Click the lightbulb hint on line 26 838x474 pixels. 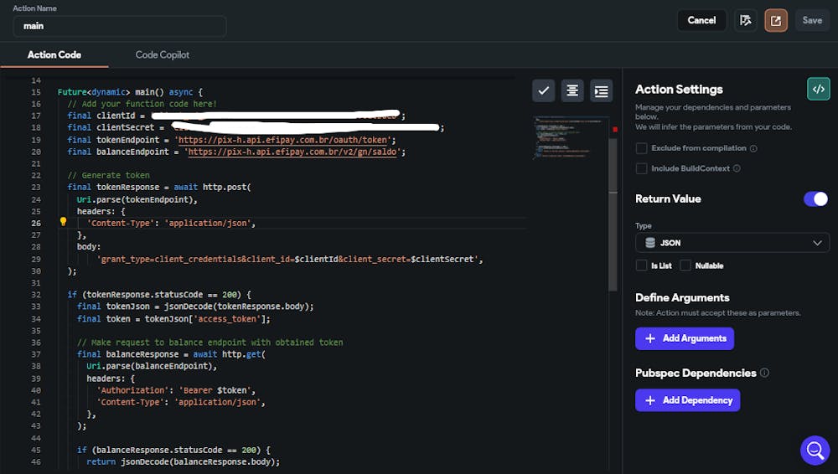click(x=63, y=223)
